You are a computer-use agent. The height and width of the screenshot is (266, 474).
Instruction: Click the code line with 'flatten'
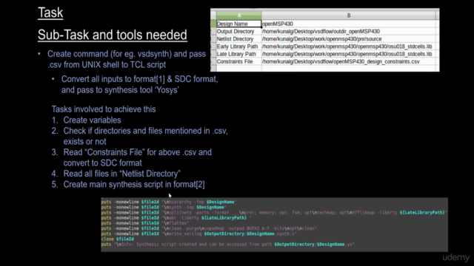pos(145,223)
